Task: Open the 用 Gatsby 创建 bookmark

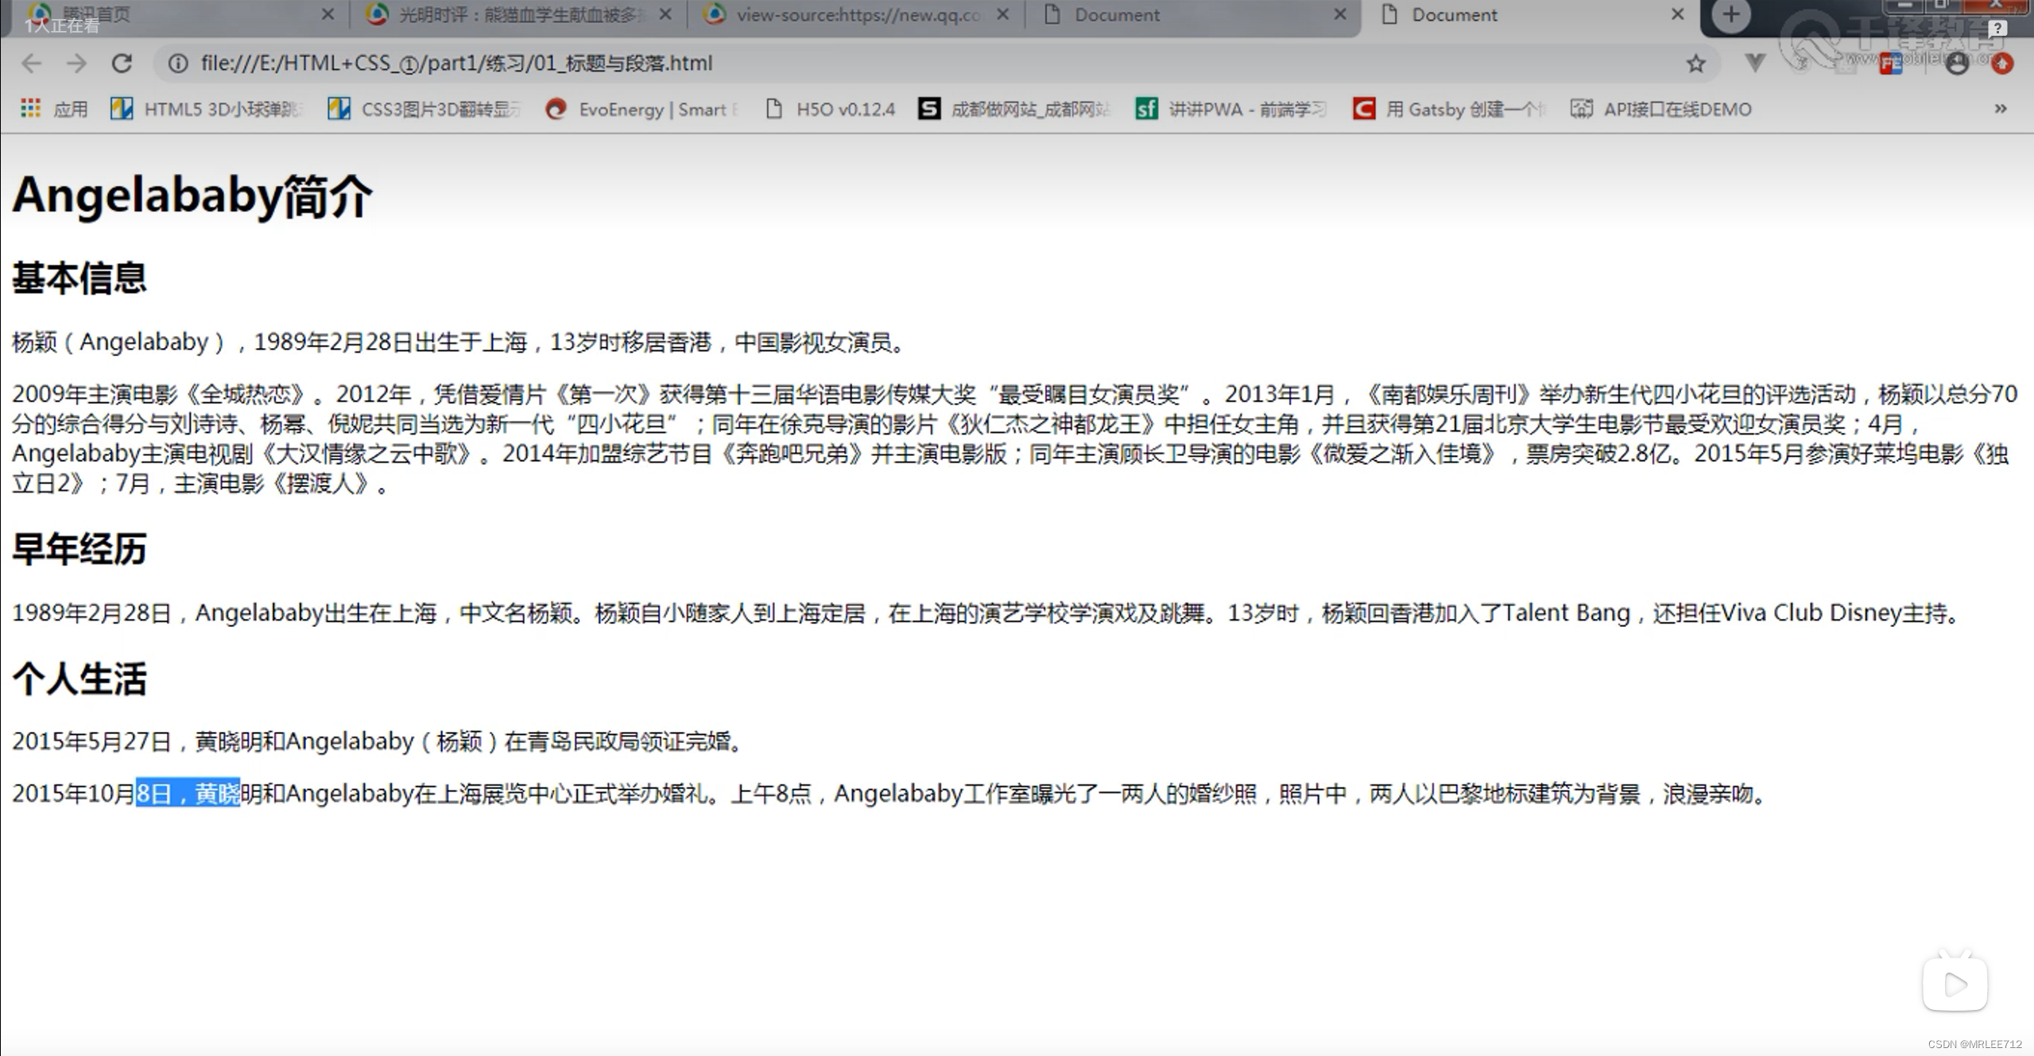Action: (x=1449, y=109)
